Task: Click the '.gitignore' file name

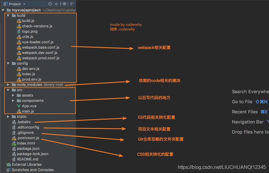Action: coord(25,133)
